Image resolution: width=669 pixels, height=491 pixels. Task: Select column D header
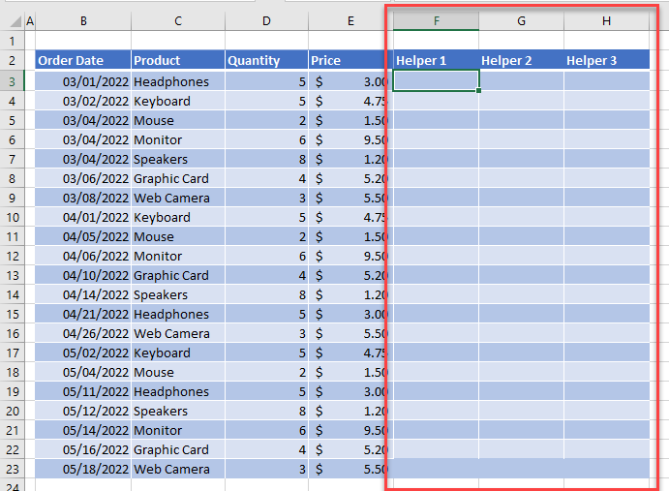tap(266, 20)
